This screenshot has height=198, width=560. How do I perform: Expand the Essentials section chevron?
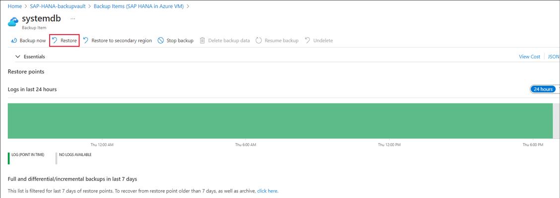tap(17, 56)
